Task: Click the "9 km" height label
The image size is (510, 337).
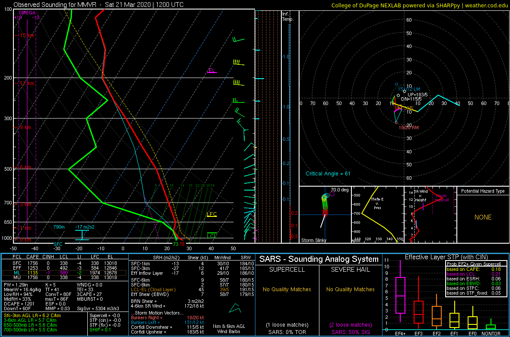Action: 25,127
